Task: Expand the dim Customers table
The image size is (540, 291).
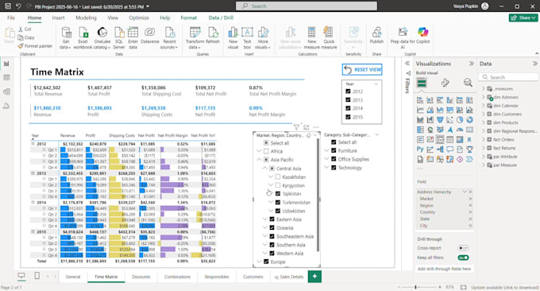Action: (x=484, y=114)
